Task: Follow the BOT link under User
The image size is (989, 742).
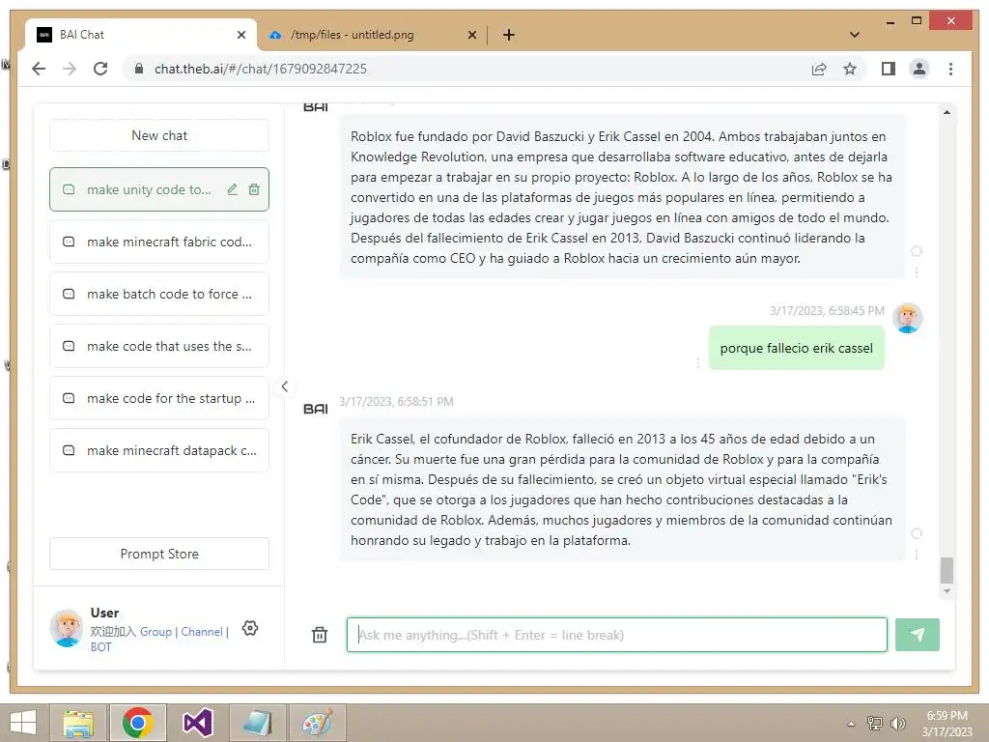Action: pyautogui.click(x=100, y=646)
